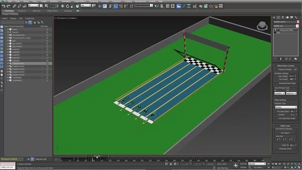302x170 pixels.
Task: Switch to the Populate ribbon tab
Action: click(x=68, y=11)
